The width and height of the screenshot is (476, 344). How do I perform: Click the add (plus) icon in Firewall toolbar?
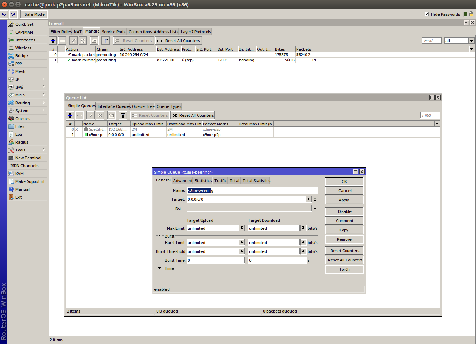point(53,41)
